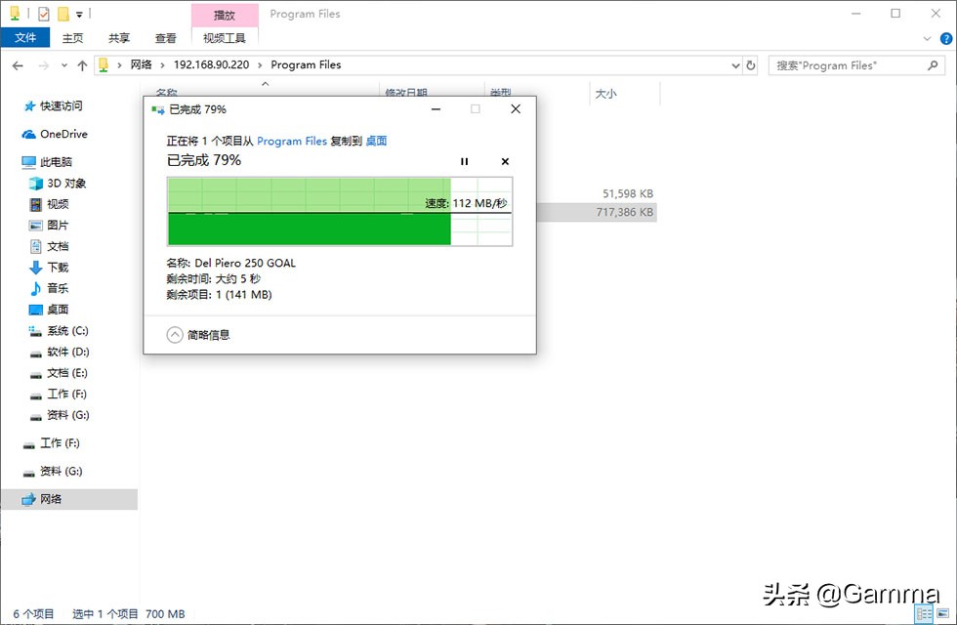Pause the file copy operation
The height and width of the screenshot is (625, 957).
point(464,161)
